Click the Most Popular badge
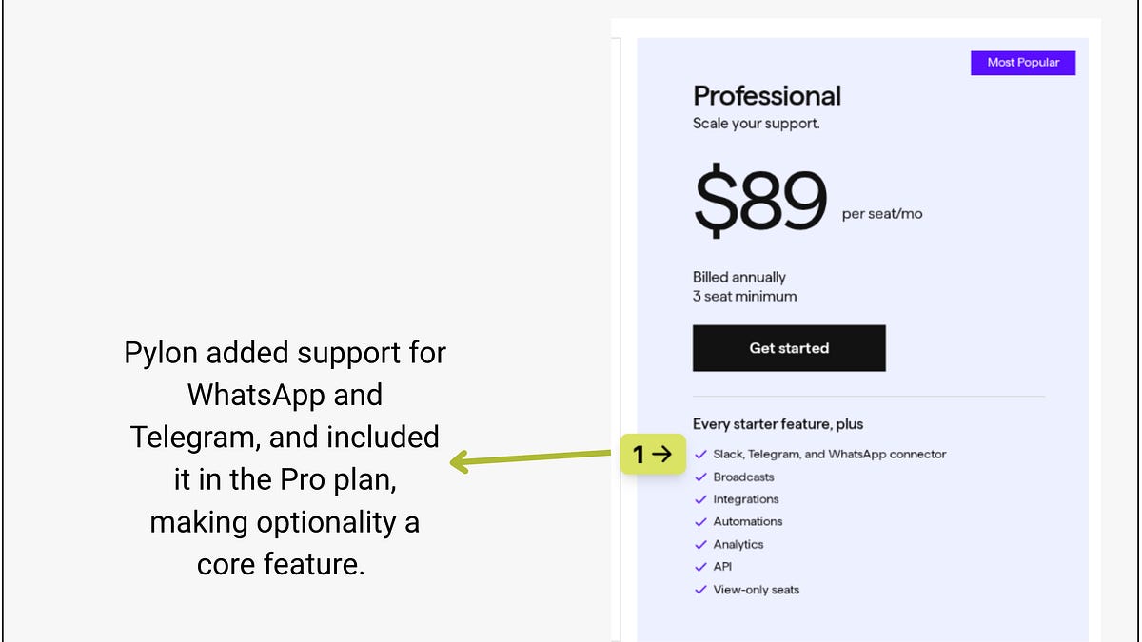The image size is (1142, 642). (1023, 62)
